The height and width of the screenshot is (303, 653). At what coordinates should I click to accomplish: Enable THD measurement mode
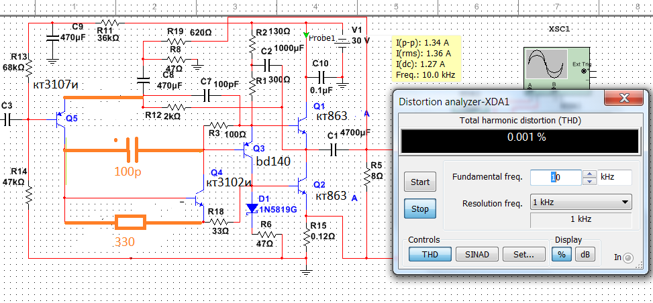click(430, 254)
